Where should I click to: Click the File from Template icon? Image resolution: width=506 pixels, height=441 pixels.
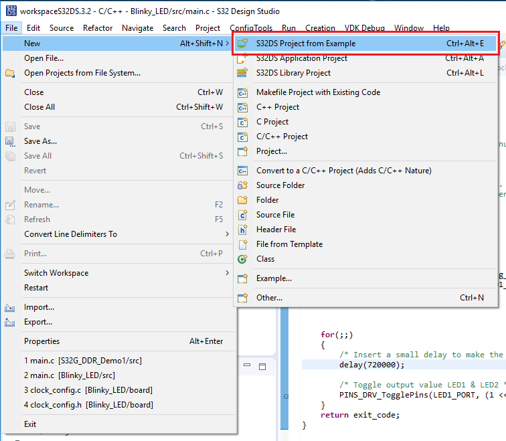[x=242, y=244]
